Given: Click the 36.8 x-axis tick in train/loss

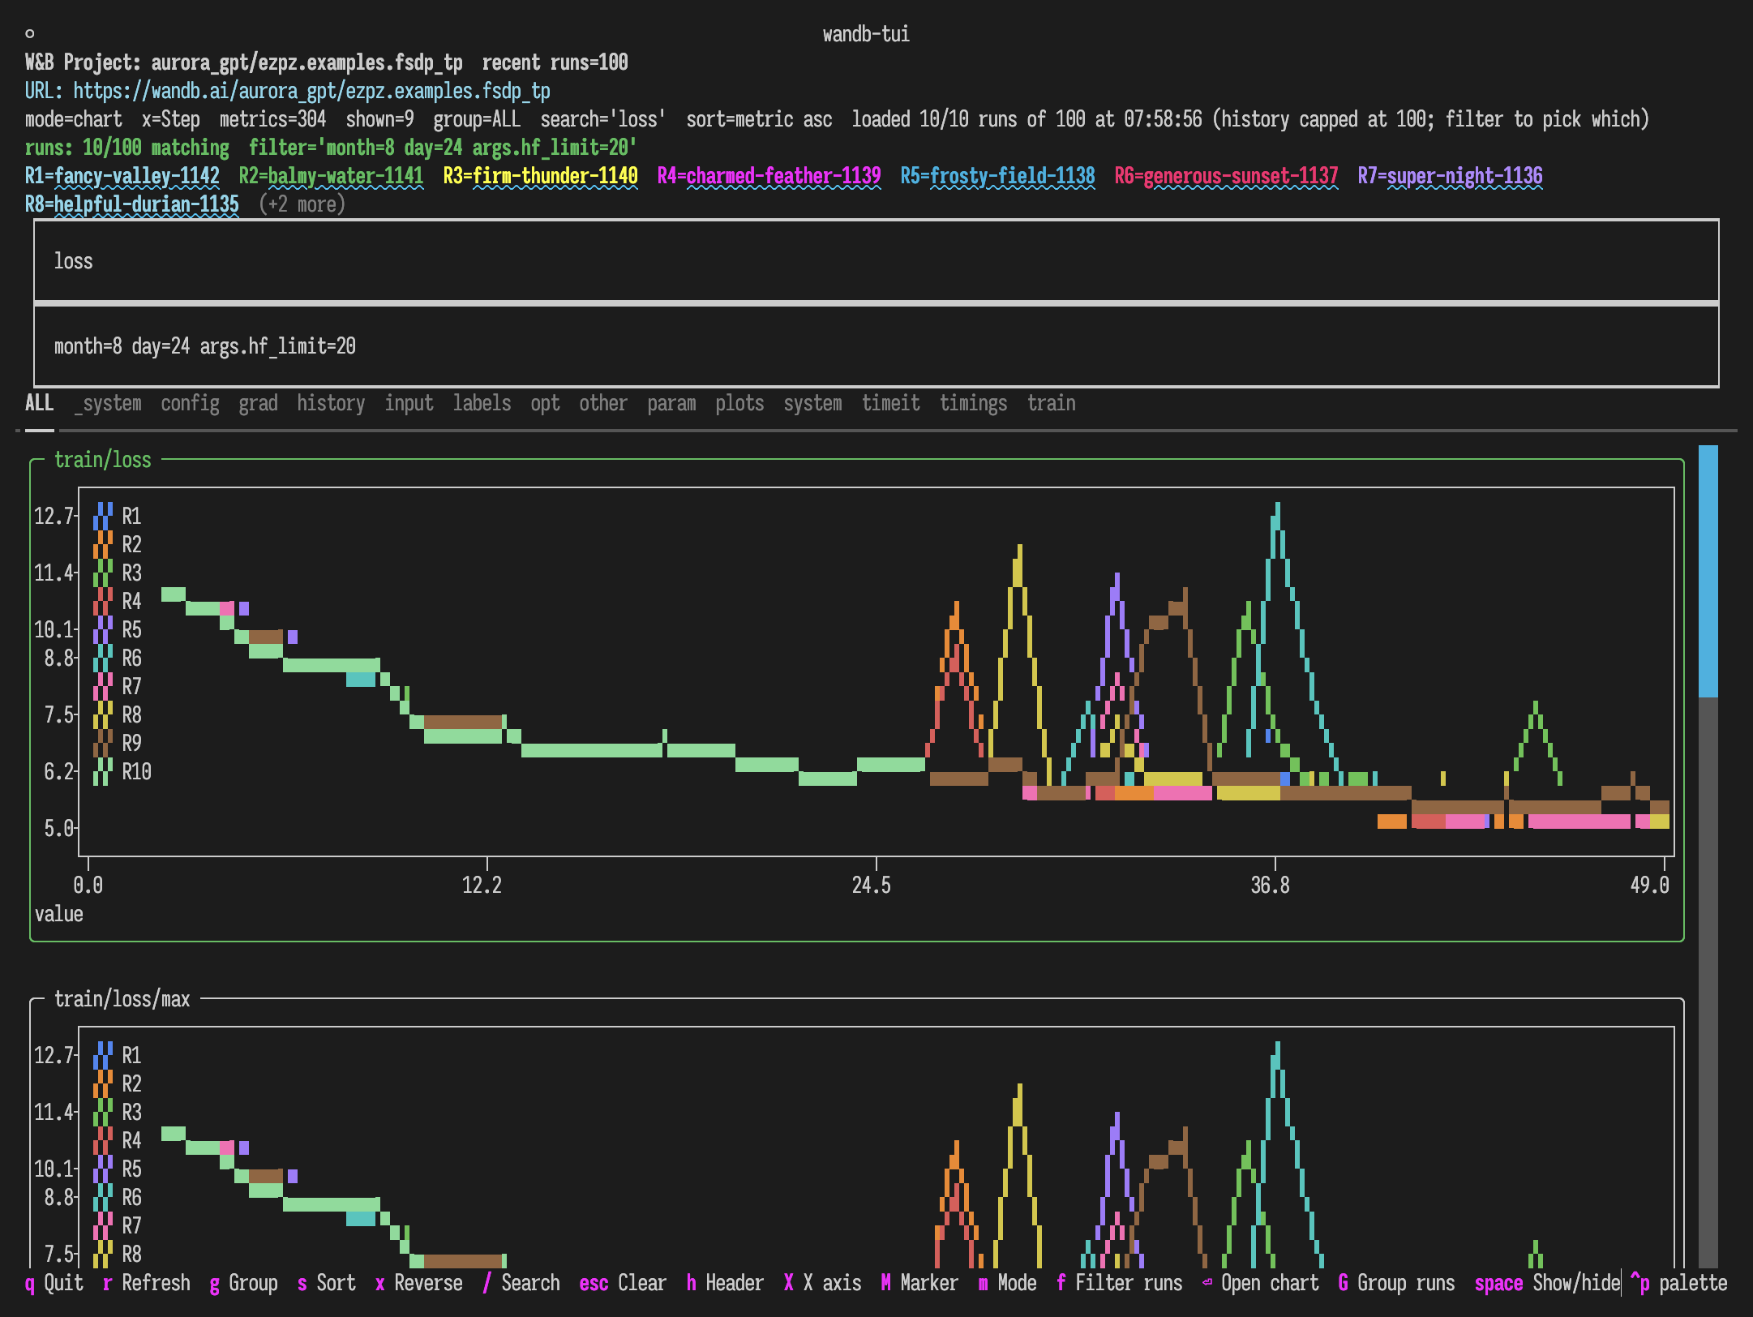Looking at the screenshot, I should (x=1270, y=885).
